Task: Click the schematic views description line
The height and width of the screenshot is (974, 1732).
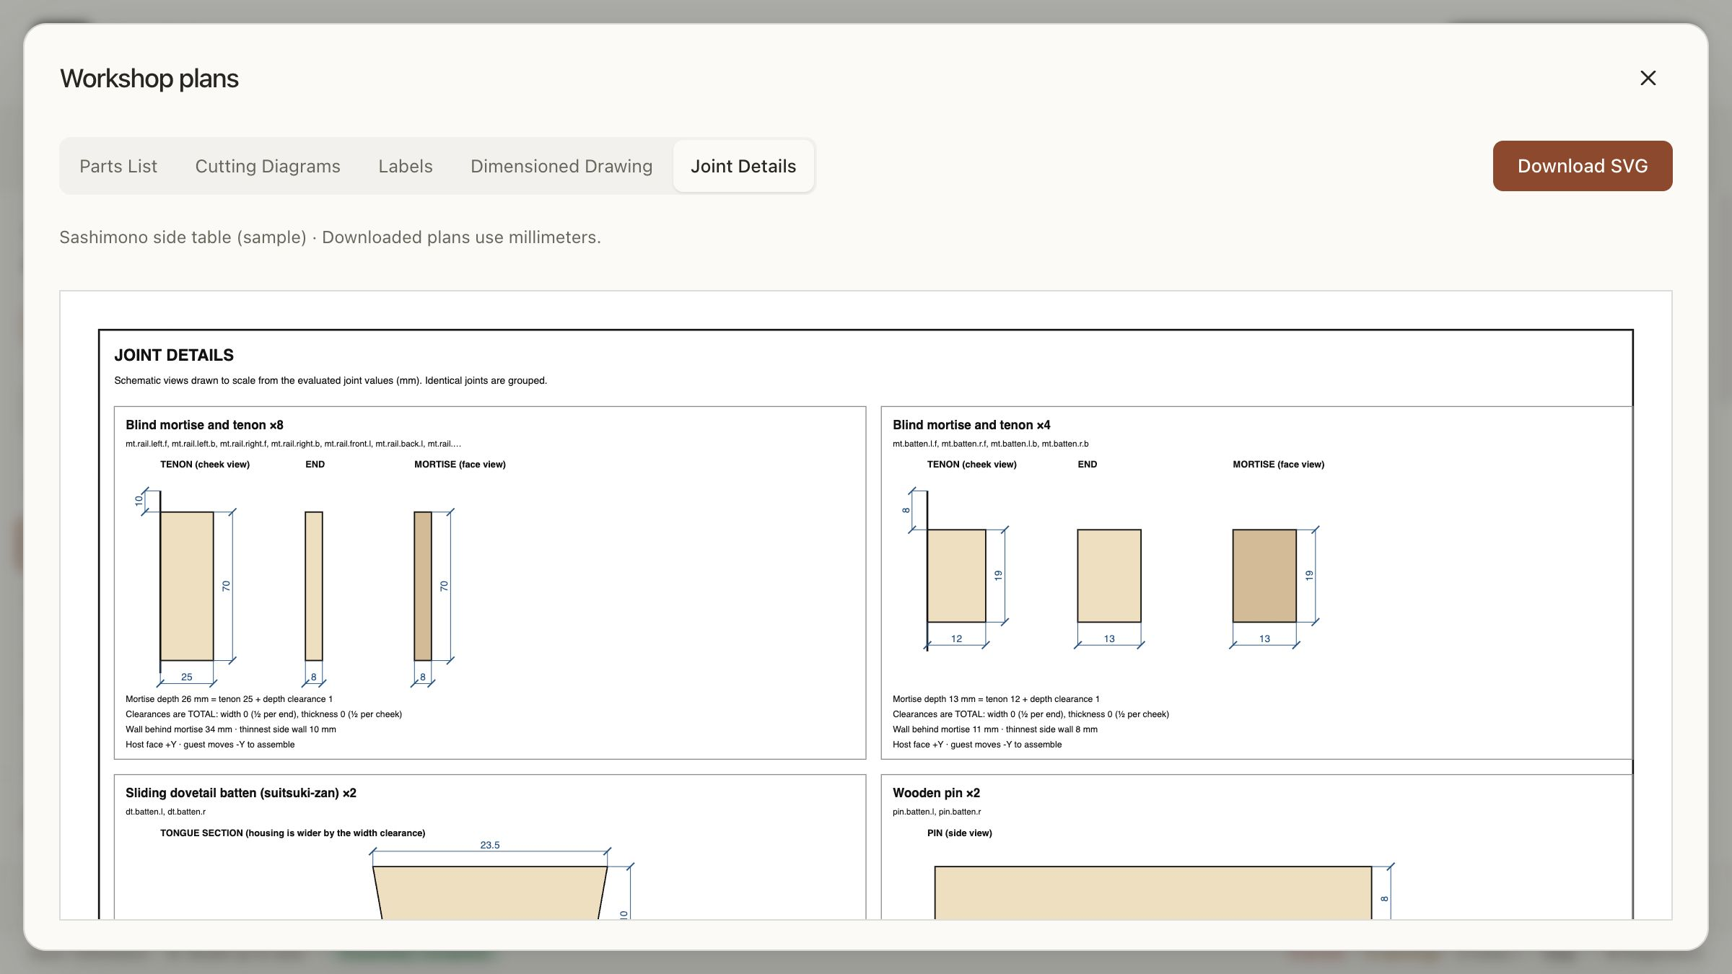Action: click(331, 381)
